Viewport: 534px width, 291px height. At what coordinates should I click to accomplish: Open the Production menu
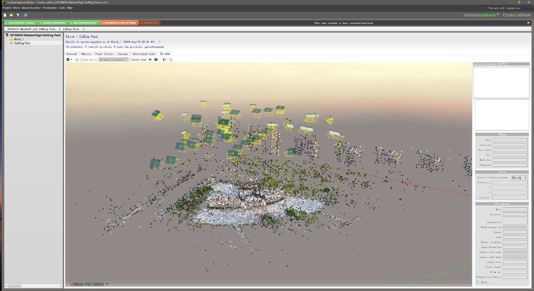tap(49, 8)
